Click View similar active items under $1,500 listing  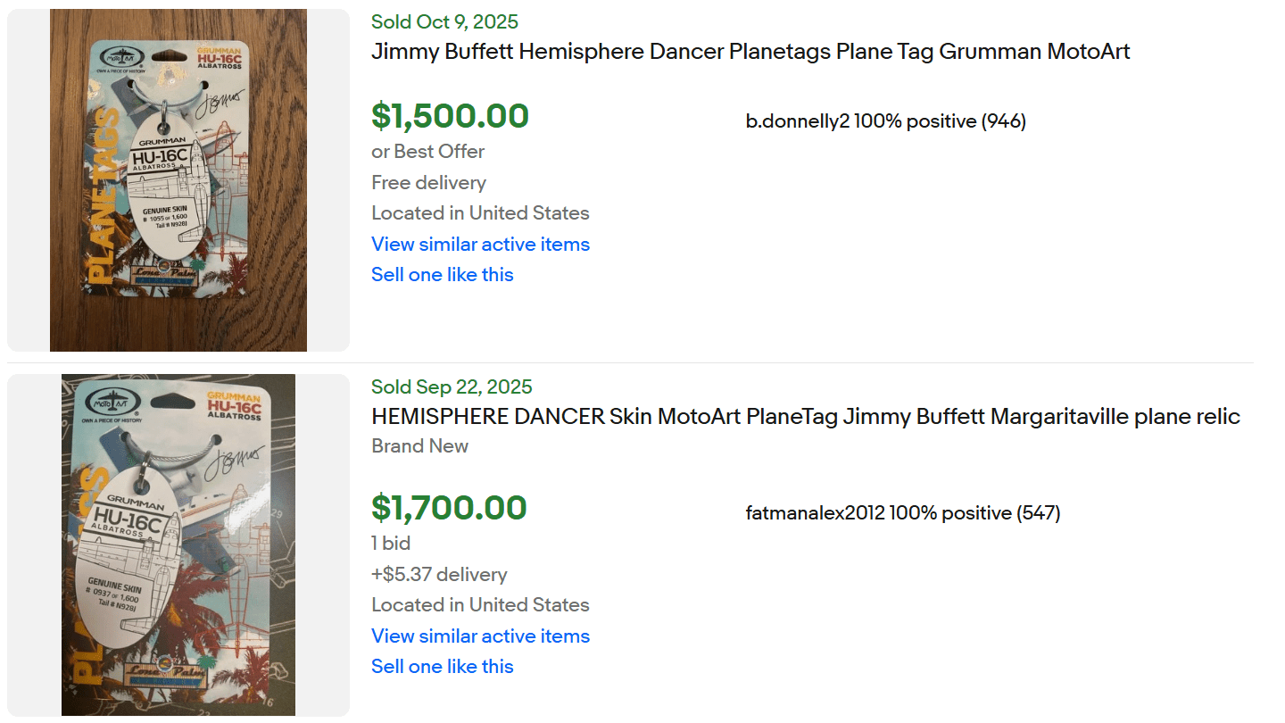(x=480, y=245)
